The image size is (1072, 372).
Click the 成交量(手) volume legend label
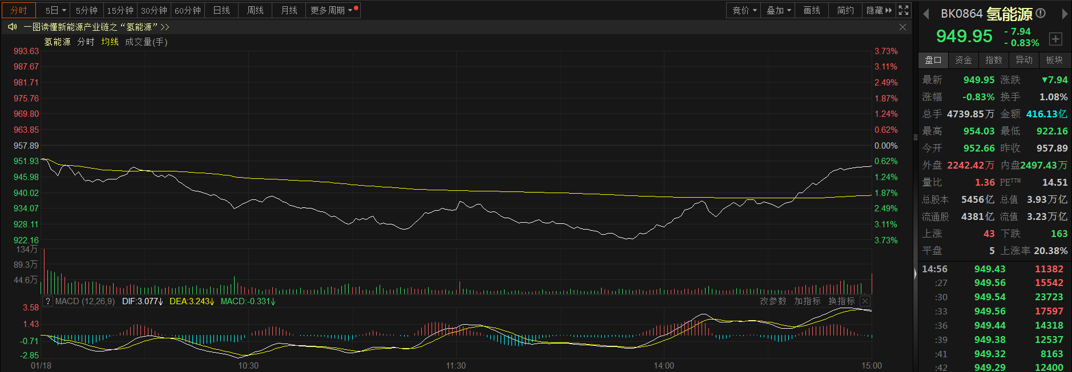click(x=146, y=42)
